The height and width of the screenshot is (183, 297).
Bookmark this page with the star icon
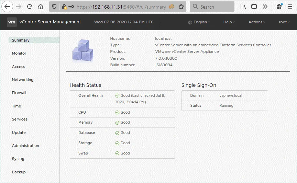[181, 7]
